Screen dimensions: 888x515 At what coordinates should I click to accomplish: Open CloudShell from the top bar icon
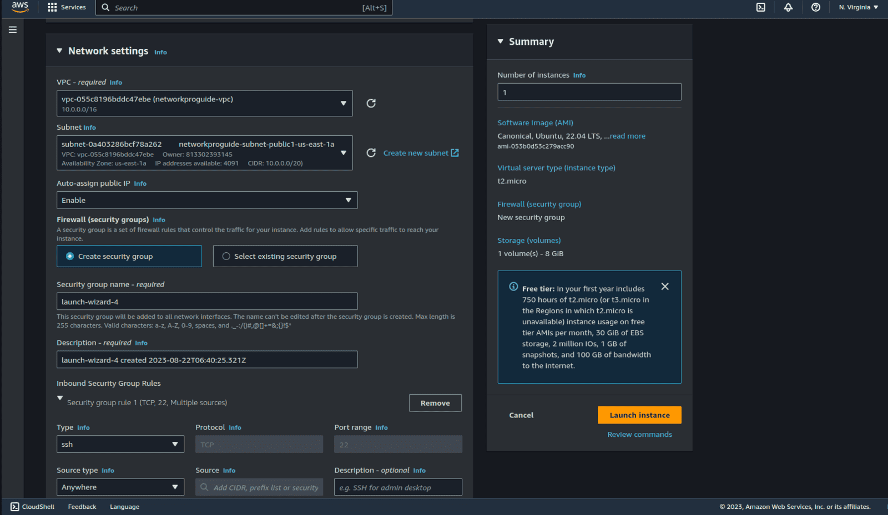(x=761, y=7)
